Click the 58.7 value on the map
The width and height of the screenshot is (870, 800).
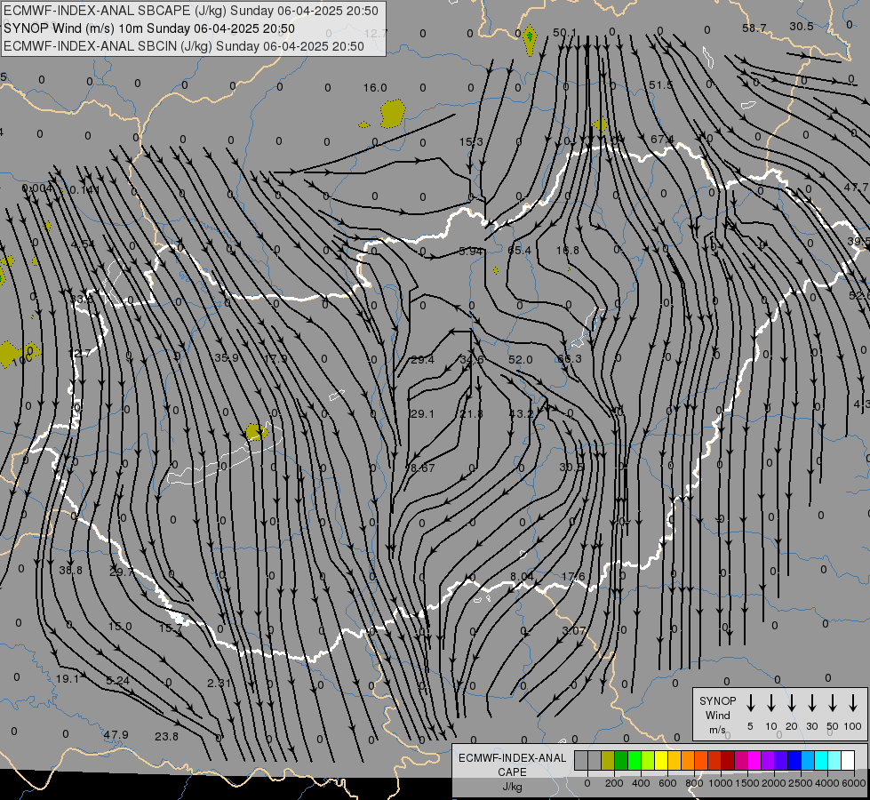(754, 28)
